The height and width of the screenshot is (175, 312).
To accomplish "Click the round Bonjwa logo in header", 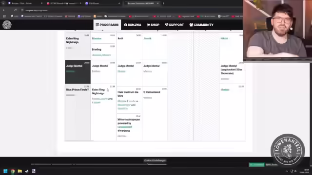I will [7, 25].
